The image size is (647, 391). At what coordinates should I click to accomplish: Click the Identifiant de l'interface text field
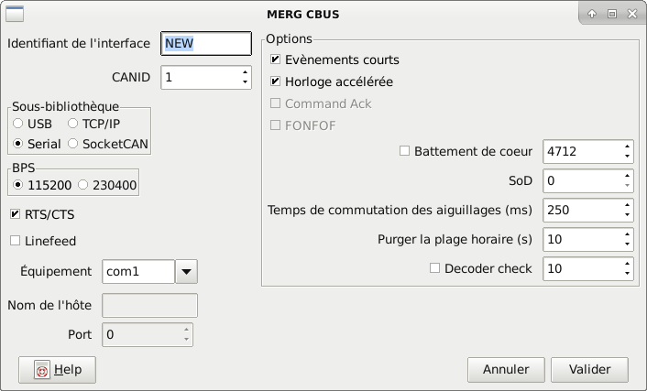pos(205,42)
